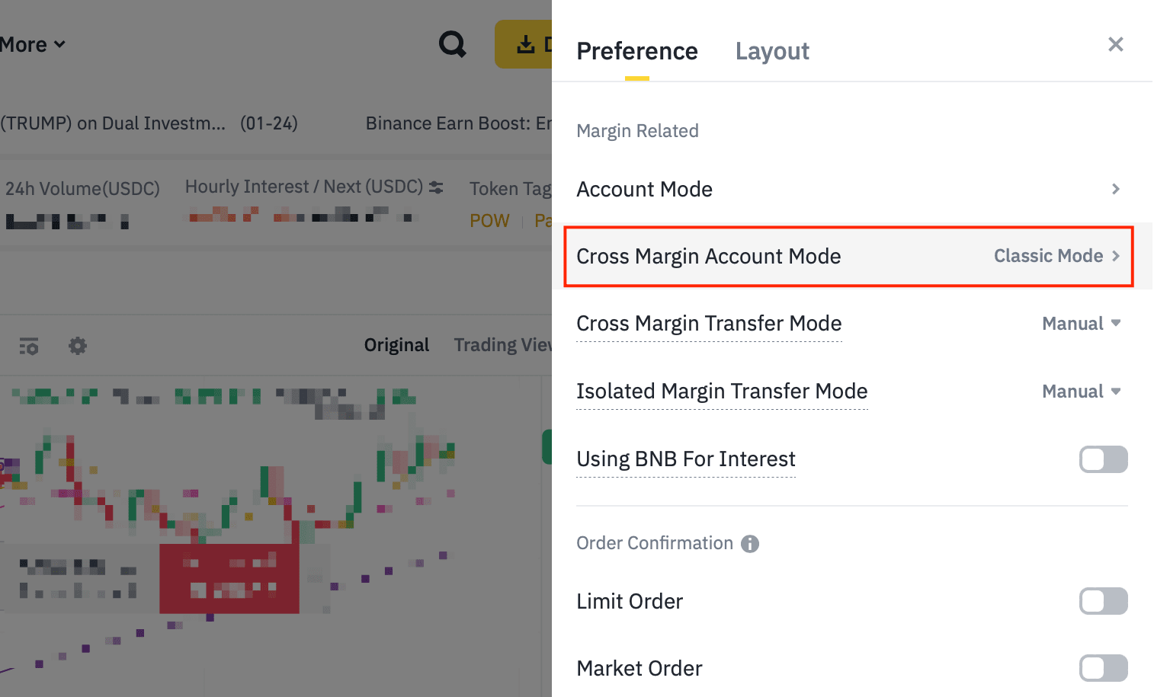Click the Hourly Interest switch icon
Image resolution: width=1154 pixels, height=697 pixels.
point(436,187)
